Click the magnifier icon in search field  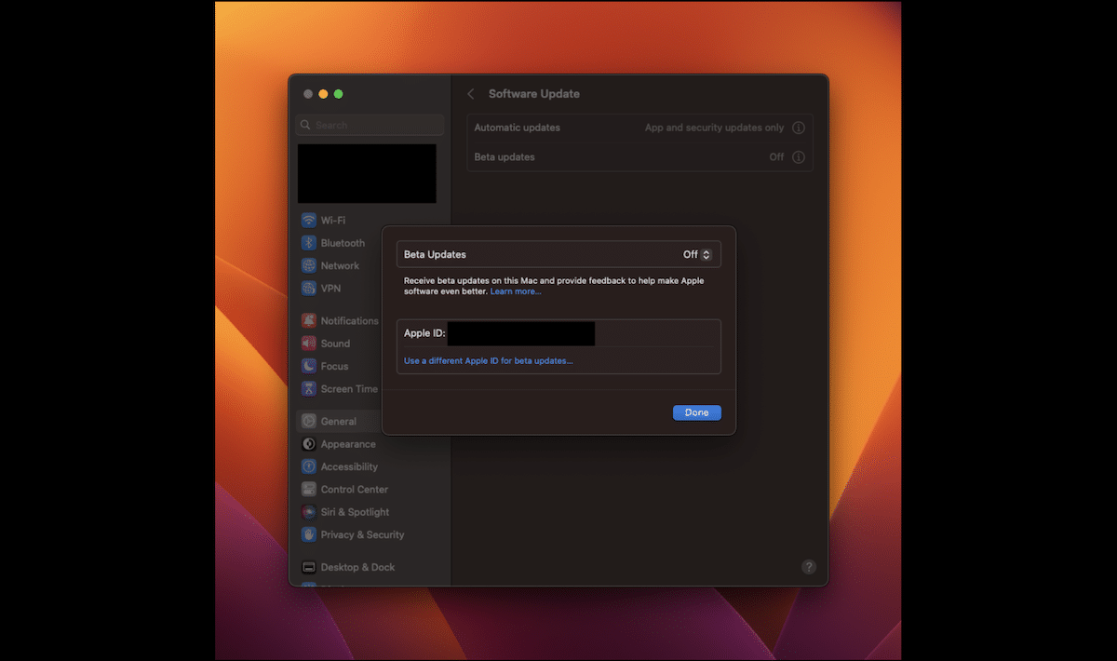306,125
